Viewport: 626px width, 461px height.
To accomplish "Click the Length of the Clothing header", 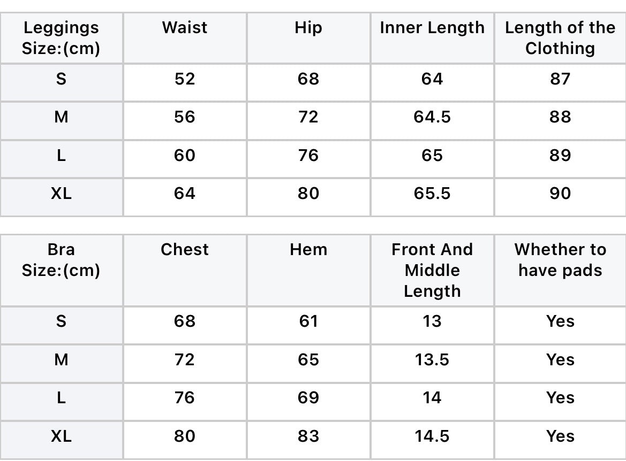I will pyautogui.click(x=560, y=38).
